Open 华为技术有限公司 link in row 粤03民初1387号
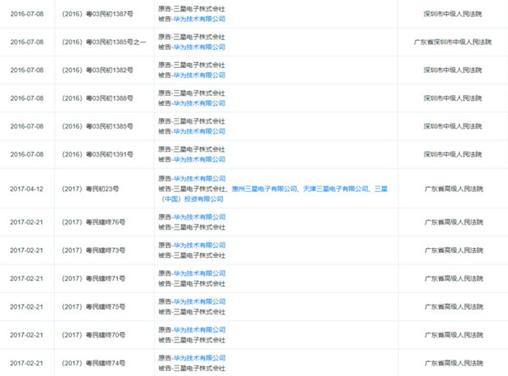Image resolution: width=508 pixels, height=376 pixels. pyautogui.click(x=199, y=19)
